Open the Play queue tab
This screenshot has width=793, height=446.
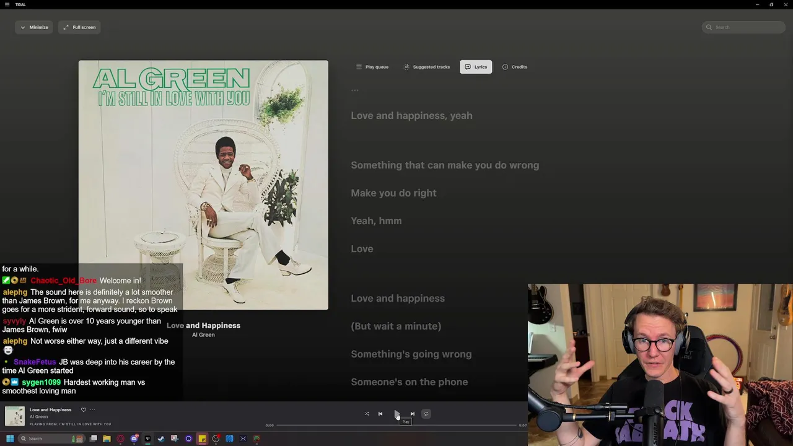[372, 67]
